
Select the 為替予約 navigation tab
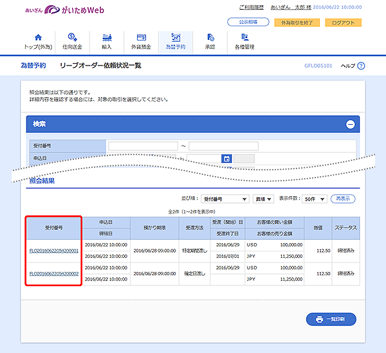tap(176, 42)
